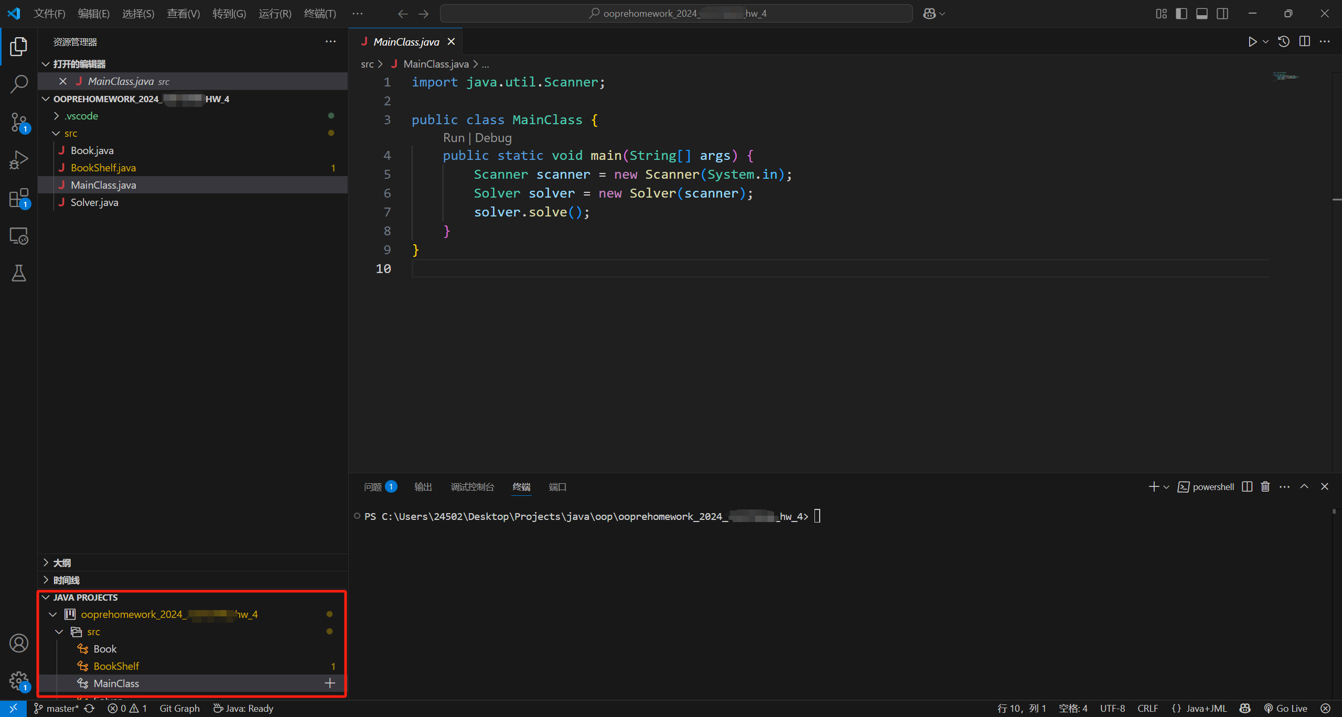Open the Run and Debug view
The height and width of the screenshot is (717, 1342).
tap(19, 160)
